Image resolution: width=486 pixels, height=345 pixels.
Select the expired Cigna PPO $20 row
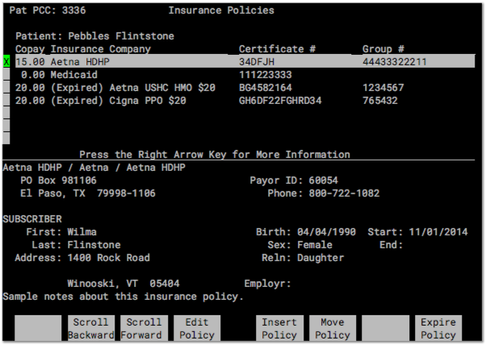click(245, 101)
